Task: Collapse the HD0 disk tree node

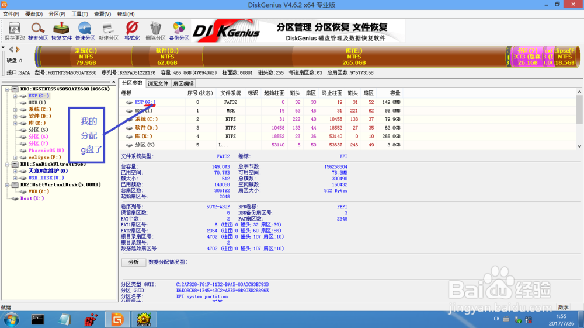Action: pos(7,89)
